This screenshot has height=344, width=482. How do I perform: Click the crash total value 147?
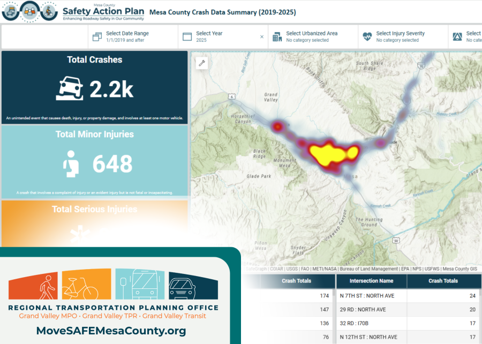(325, 310)
